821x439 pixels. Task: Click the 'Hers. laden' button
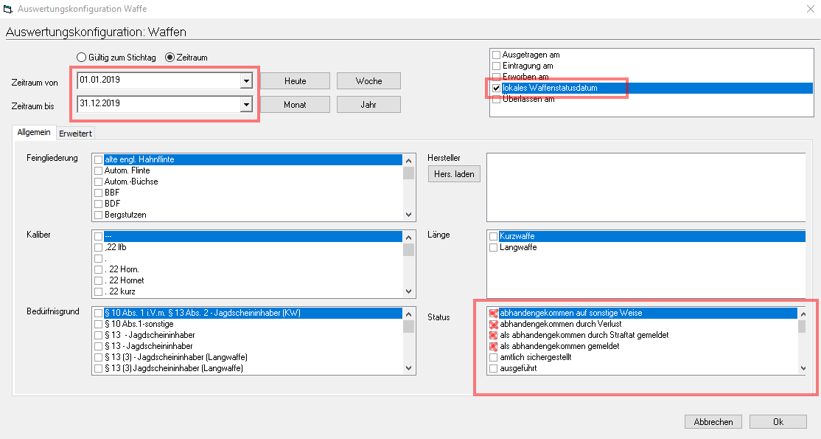pyautogui.click(x=454, y=174)
